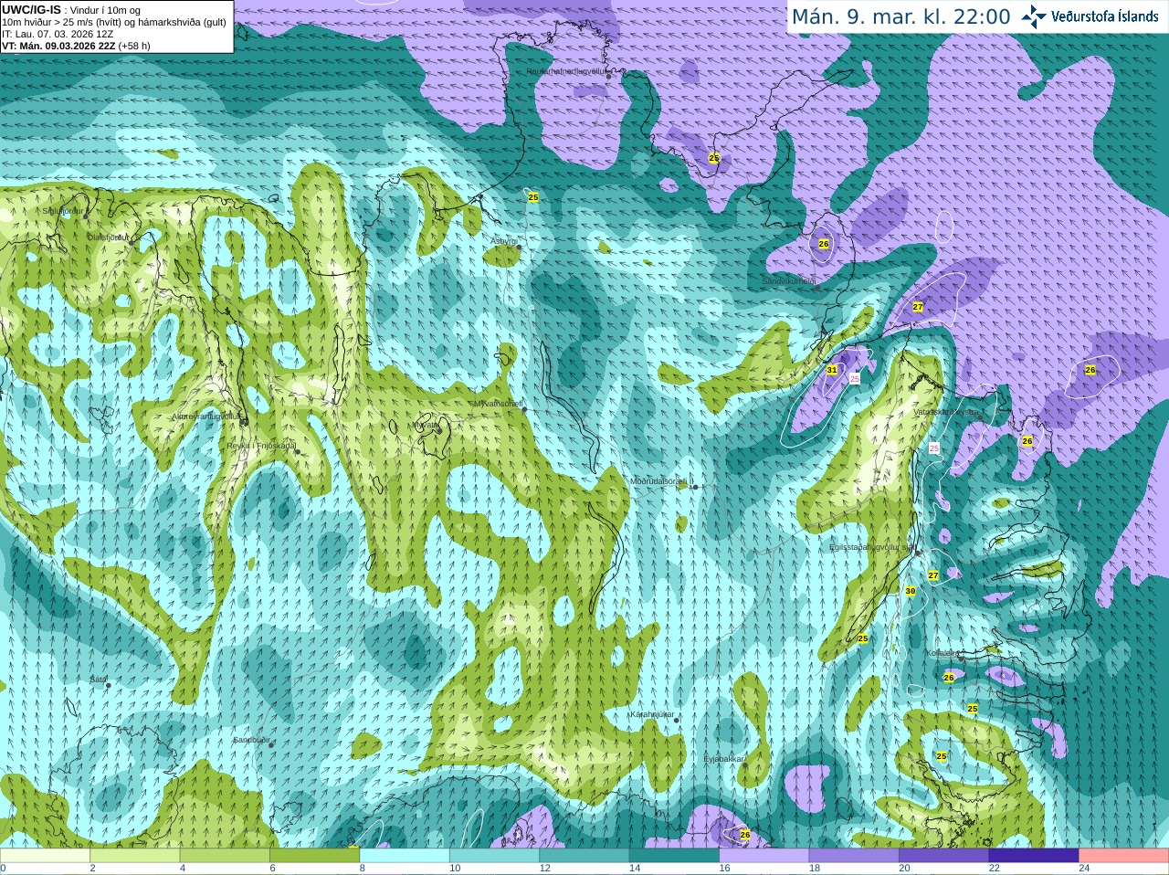
Task: Pick the 0–2 m/s legend swatch
Action: (x=45, y=855)
